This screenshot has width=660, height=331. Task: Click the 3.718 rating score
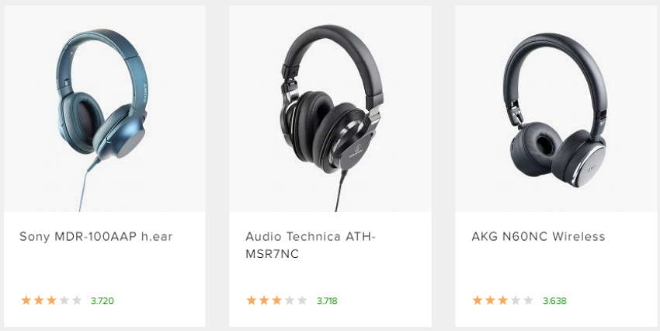tap(327, 301)
